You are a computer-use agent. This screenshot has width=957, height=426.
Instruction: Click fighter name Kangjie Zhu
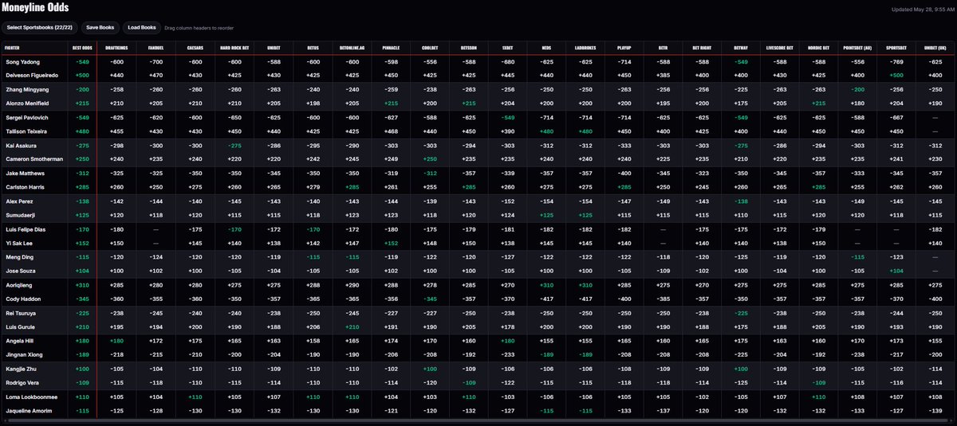click(x=20, y=370)
